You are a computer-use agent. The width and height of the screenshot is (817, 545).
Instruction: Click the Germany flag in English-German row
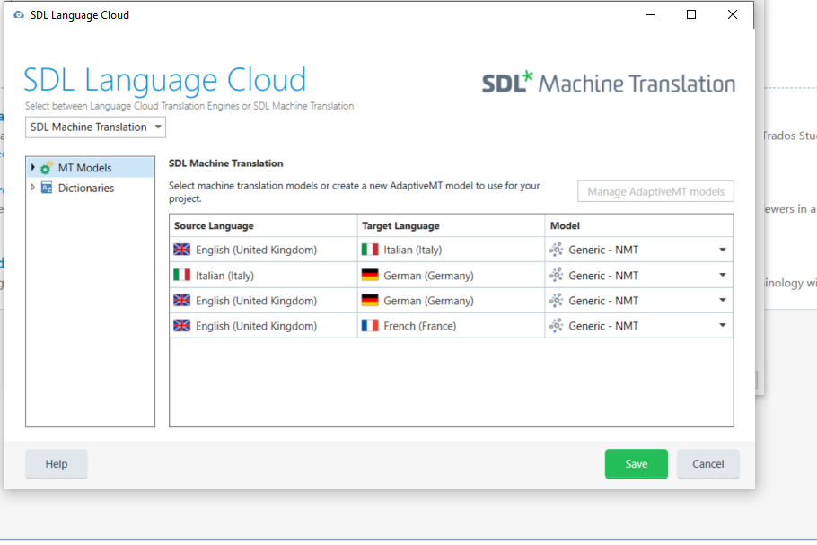[370, 300]
